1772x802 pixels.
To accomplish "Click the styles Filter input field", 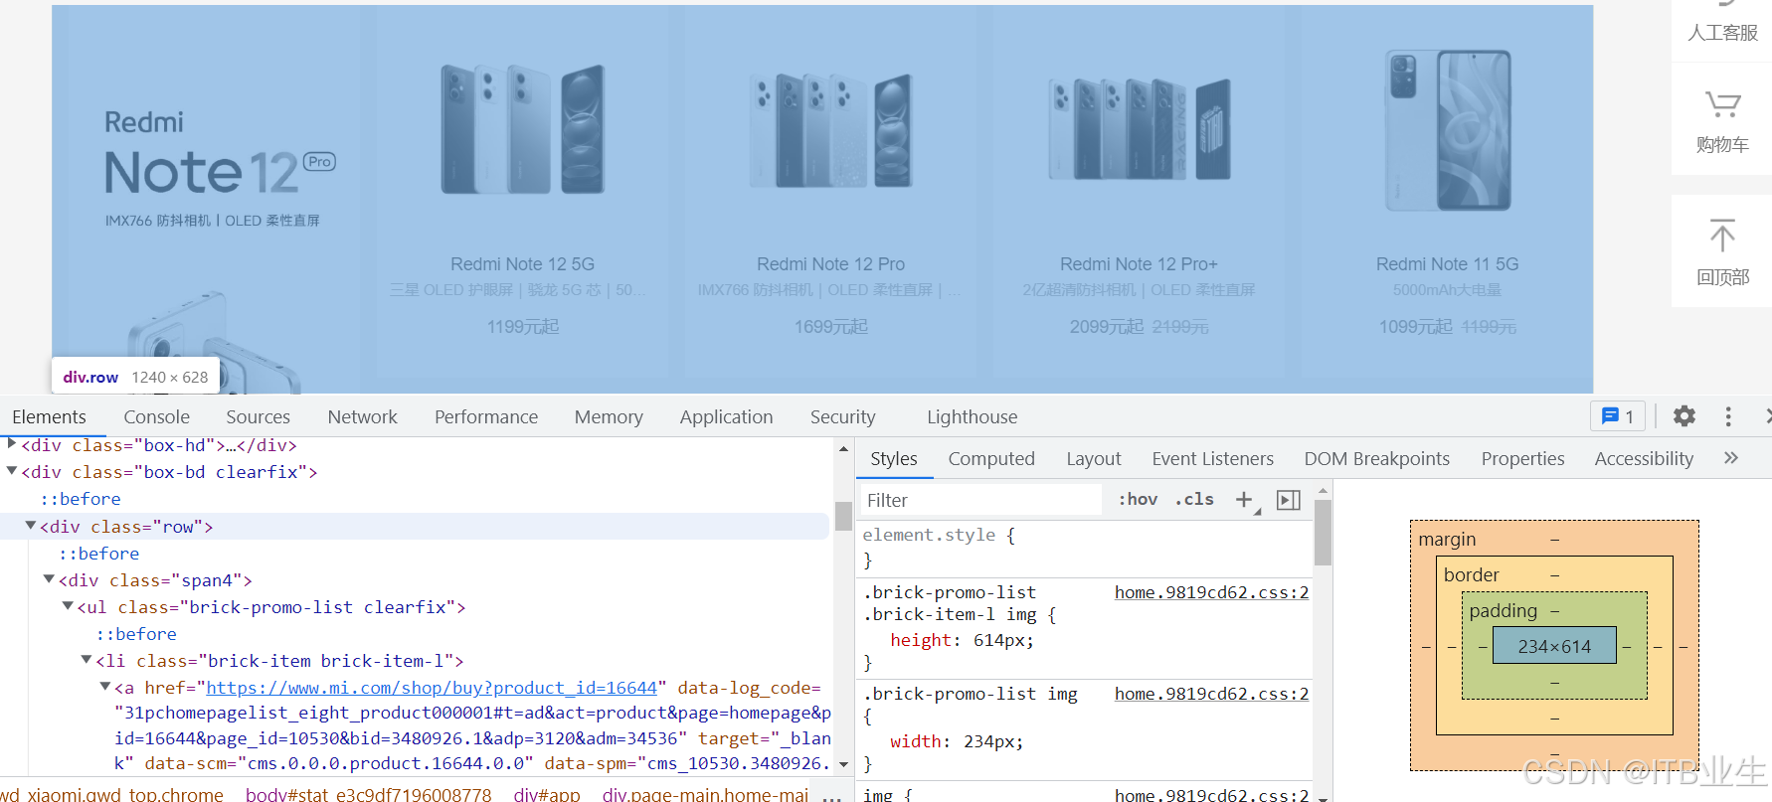I will (980, 500).
